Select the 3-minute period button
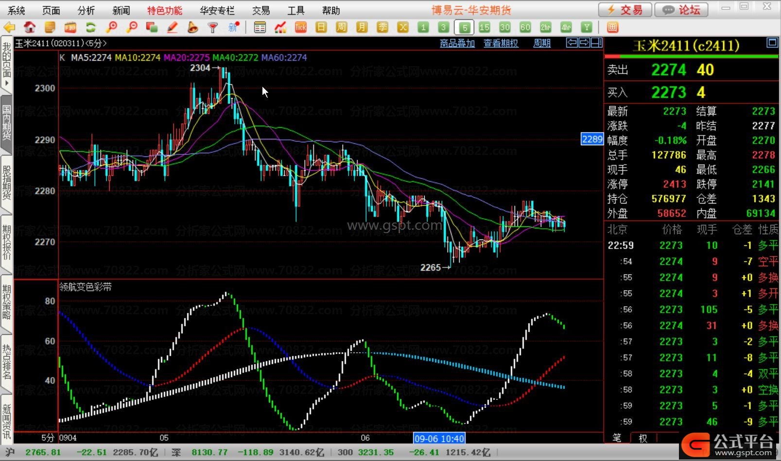The image size is (781, 461). tap(443, 27)
